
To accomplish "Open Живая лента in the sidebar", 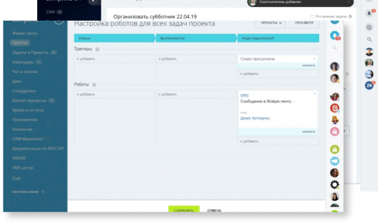I will (x=25, y=33).
